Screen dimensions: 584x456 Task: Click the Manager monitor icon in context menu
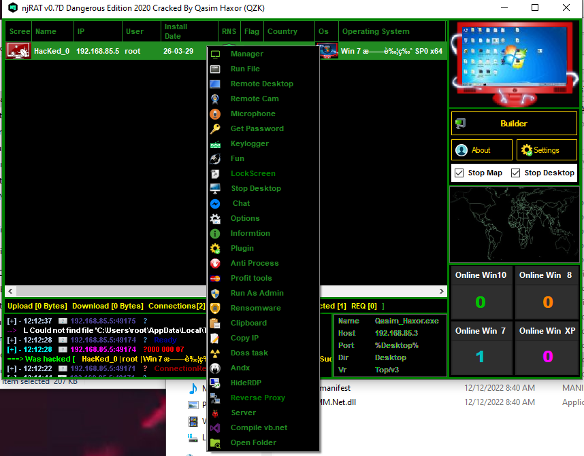(215, 54)
